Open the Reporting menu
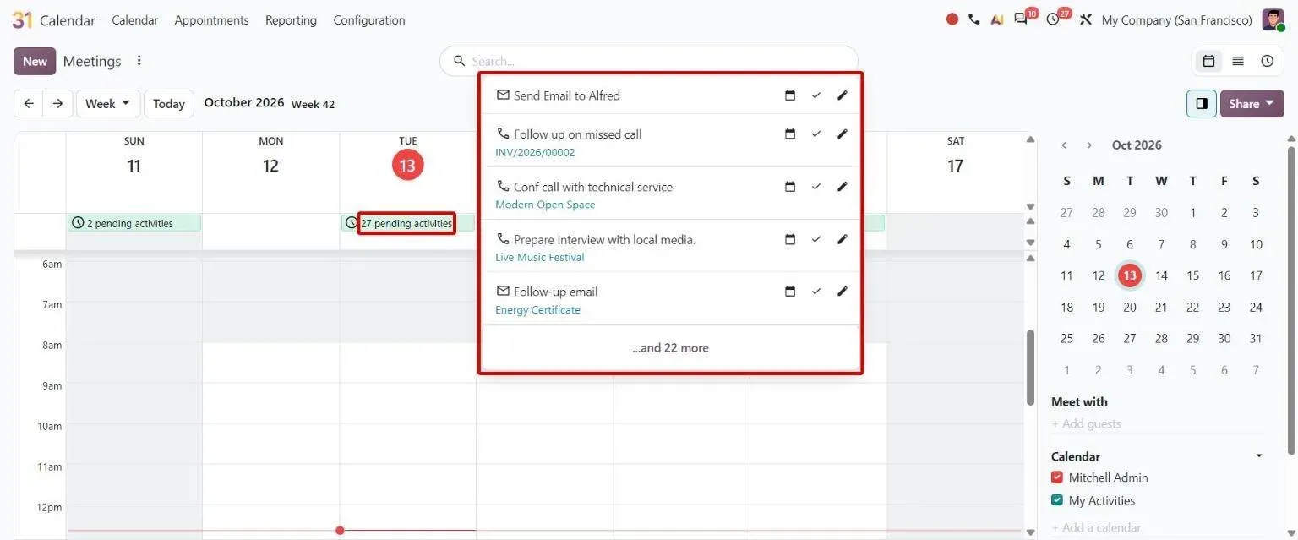 coord(291,20)
